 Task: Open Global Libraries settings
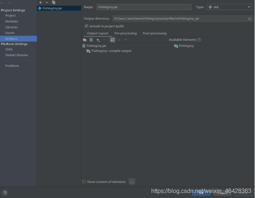[17, 55]
